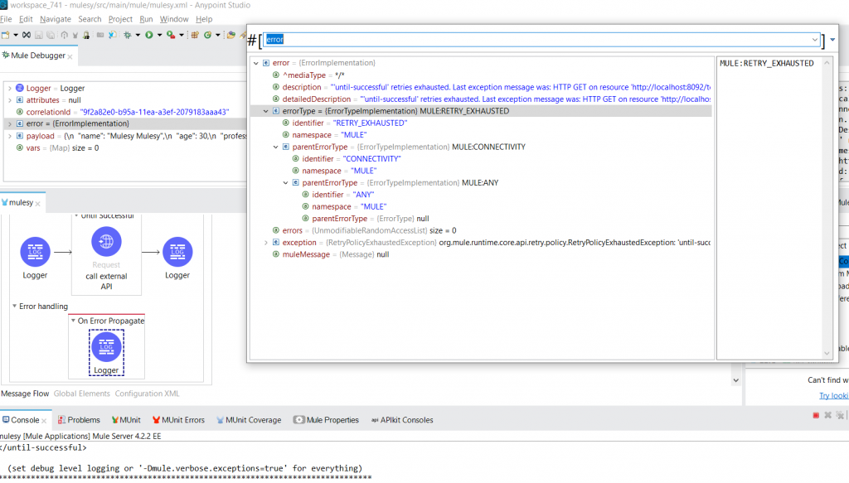Image resolution: width=849 pixels, height=483 pixels.
Task: Click the New Mule Project icon
Action: click(x=7, y=36)
